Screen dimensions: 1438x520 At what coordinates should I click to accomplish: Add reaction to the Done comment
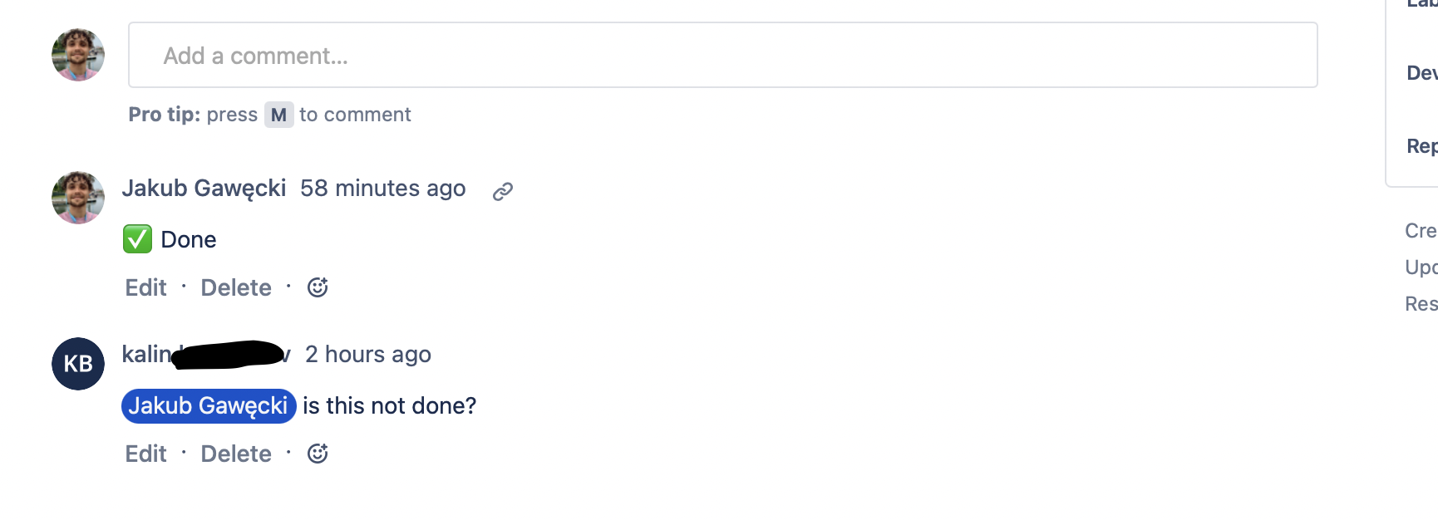[318, 287]
